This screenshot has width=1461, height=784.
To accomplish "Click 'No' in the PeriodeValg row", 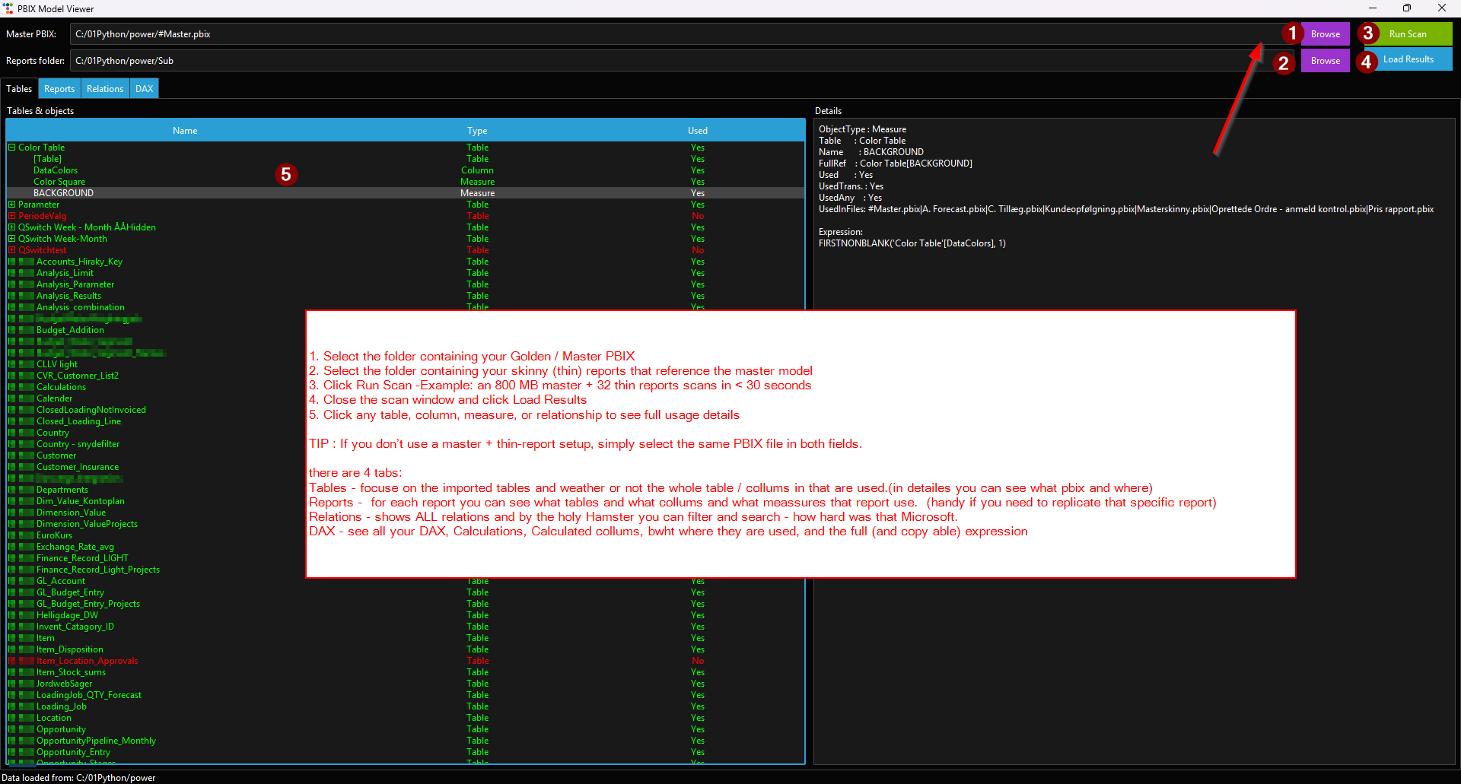I will click(x=698, y=216).
